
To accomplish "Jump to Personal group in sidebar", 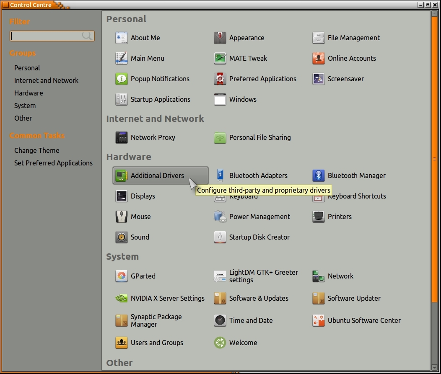I will [x=27, y=68].
